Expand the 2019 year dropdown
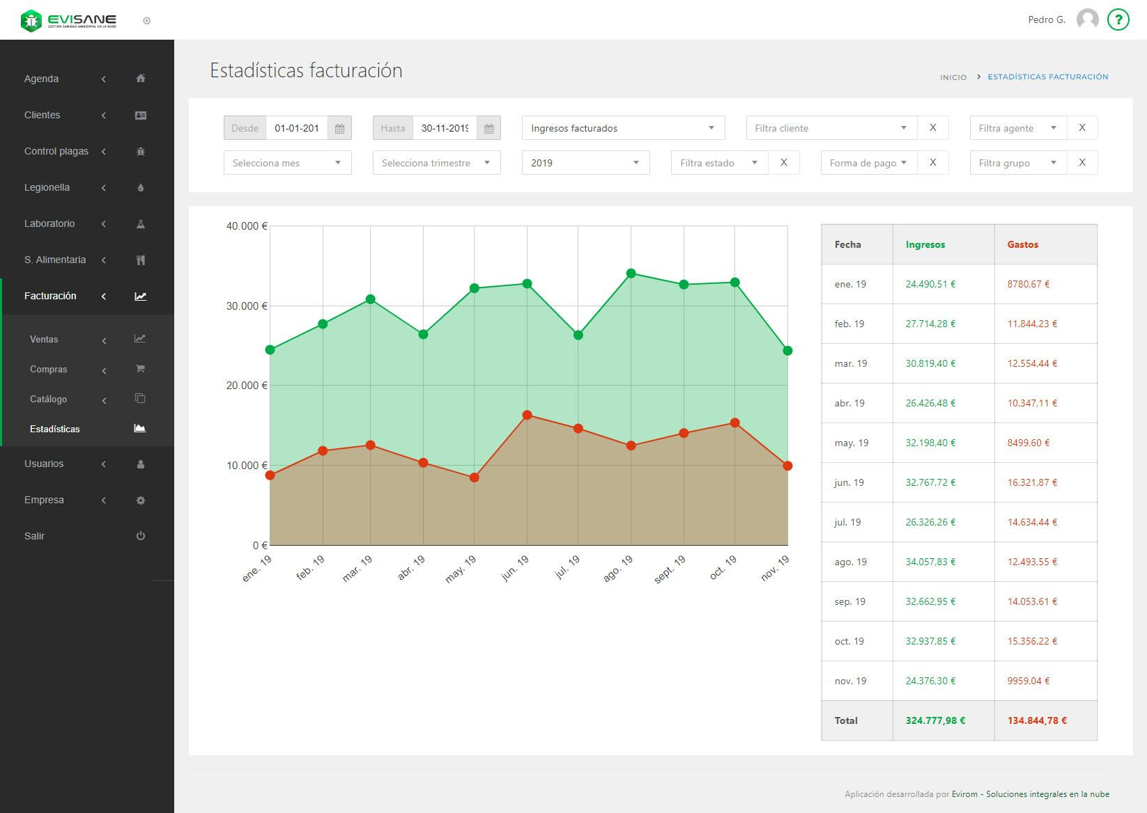The height and width of the screenshot is (813, 1147). (x=585, y=162)
